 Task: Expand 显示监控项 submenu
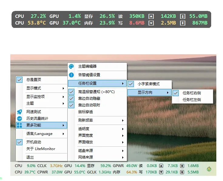pos(42,97)
